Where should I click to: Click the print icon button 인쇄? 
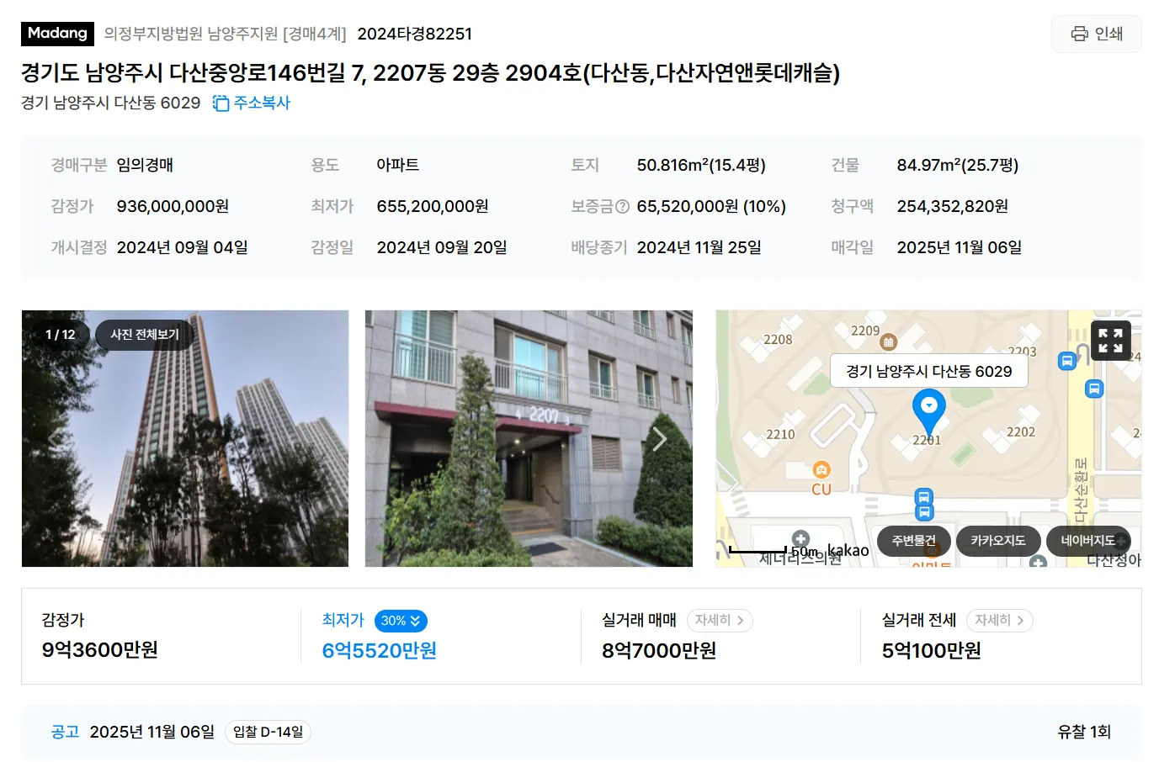(x=1096, y=34)
